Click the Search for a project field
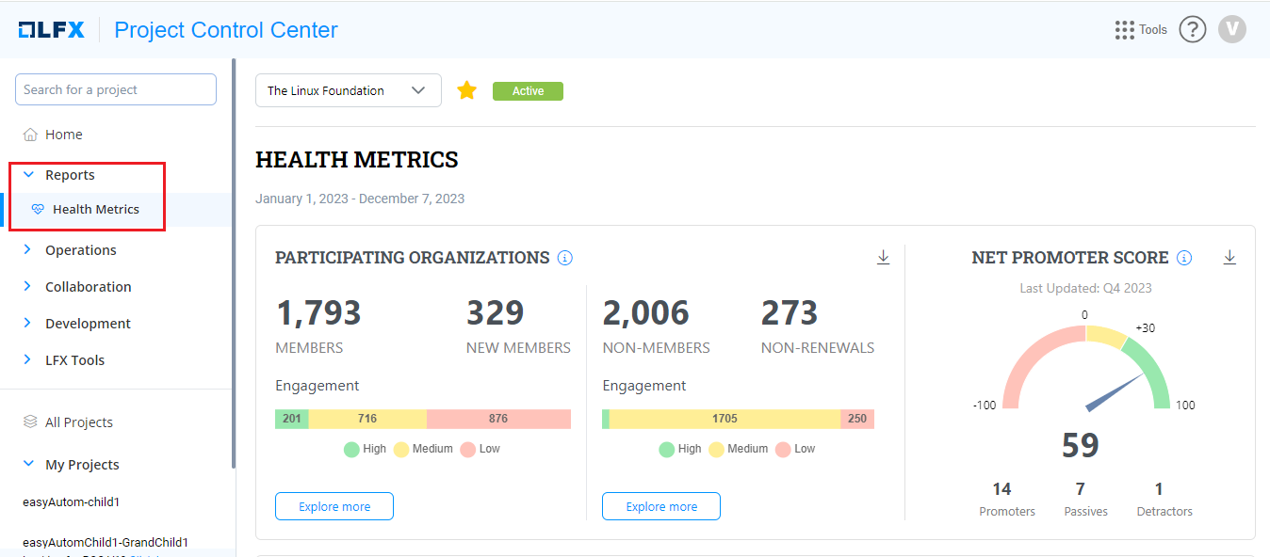1270x557 pixels. click(116, 89)
